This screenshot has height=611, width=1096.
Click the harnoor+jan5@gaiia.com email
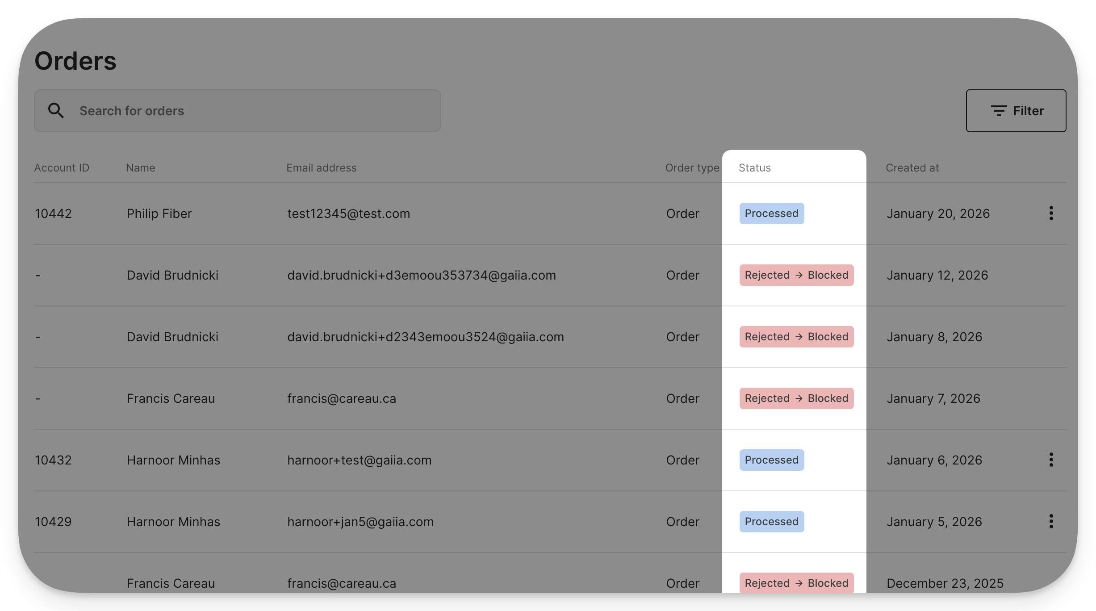pos(360,522)
